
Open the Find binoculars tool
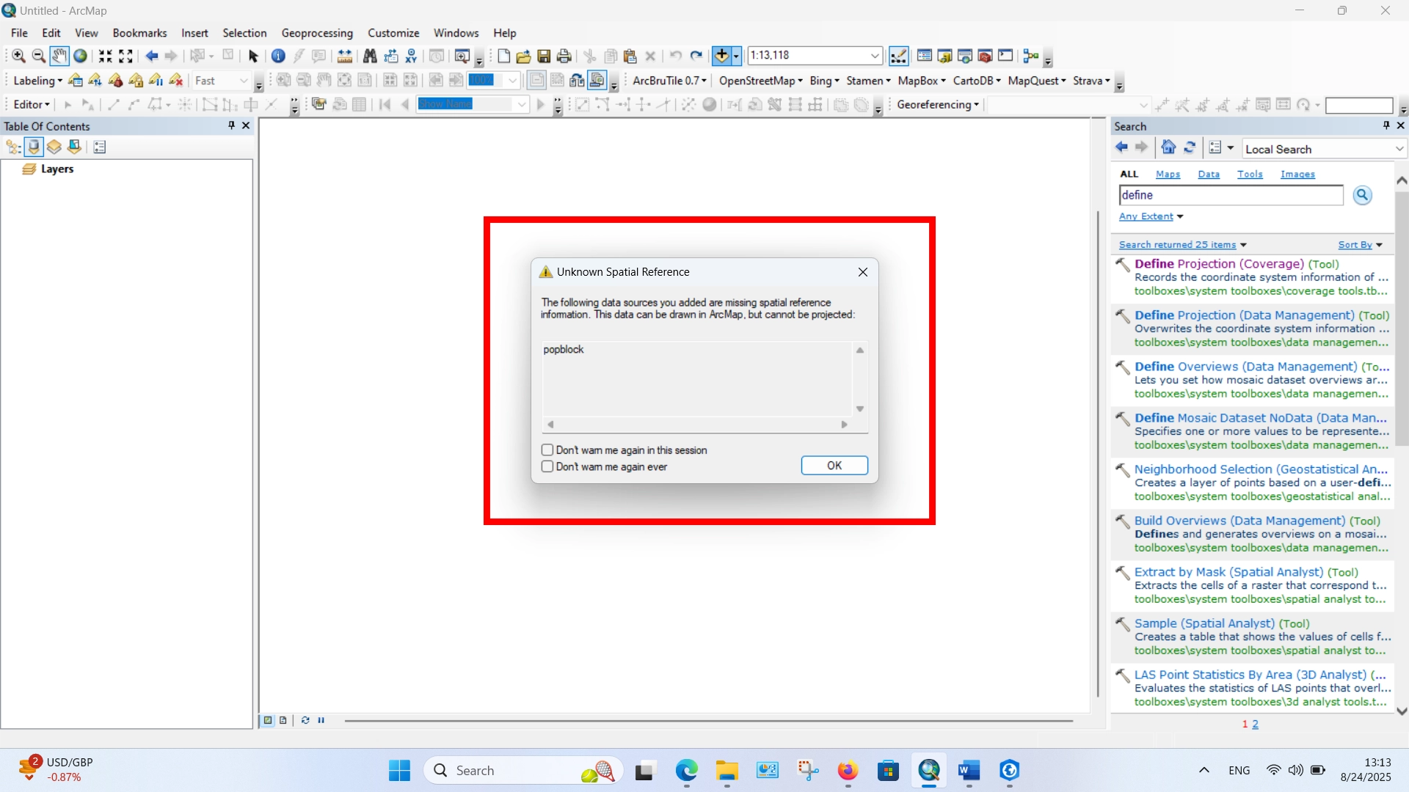(x=370, y=56)
